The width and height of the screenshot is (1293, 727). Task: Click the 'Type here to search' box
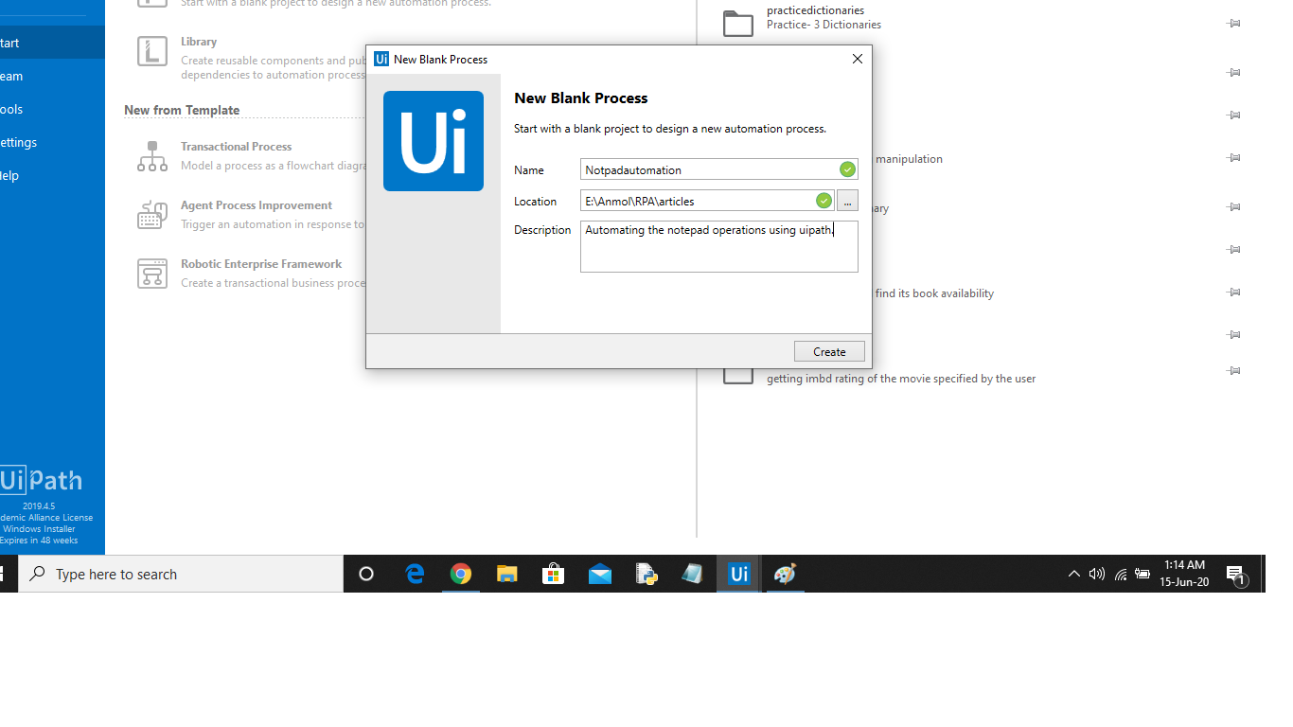(x=182, y=574)
